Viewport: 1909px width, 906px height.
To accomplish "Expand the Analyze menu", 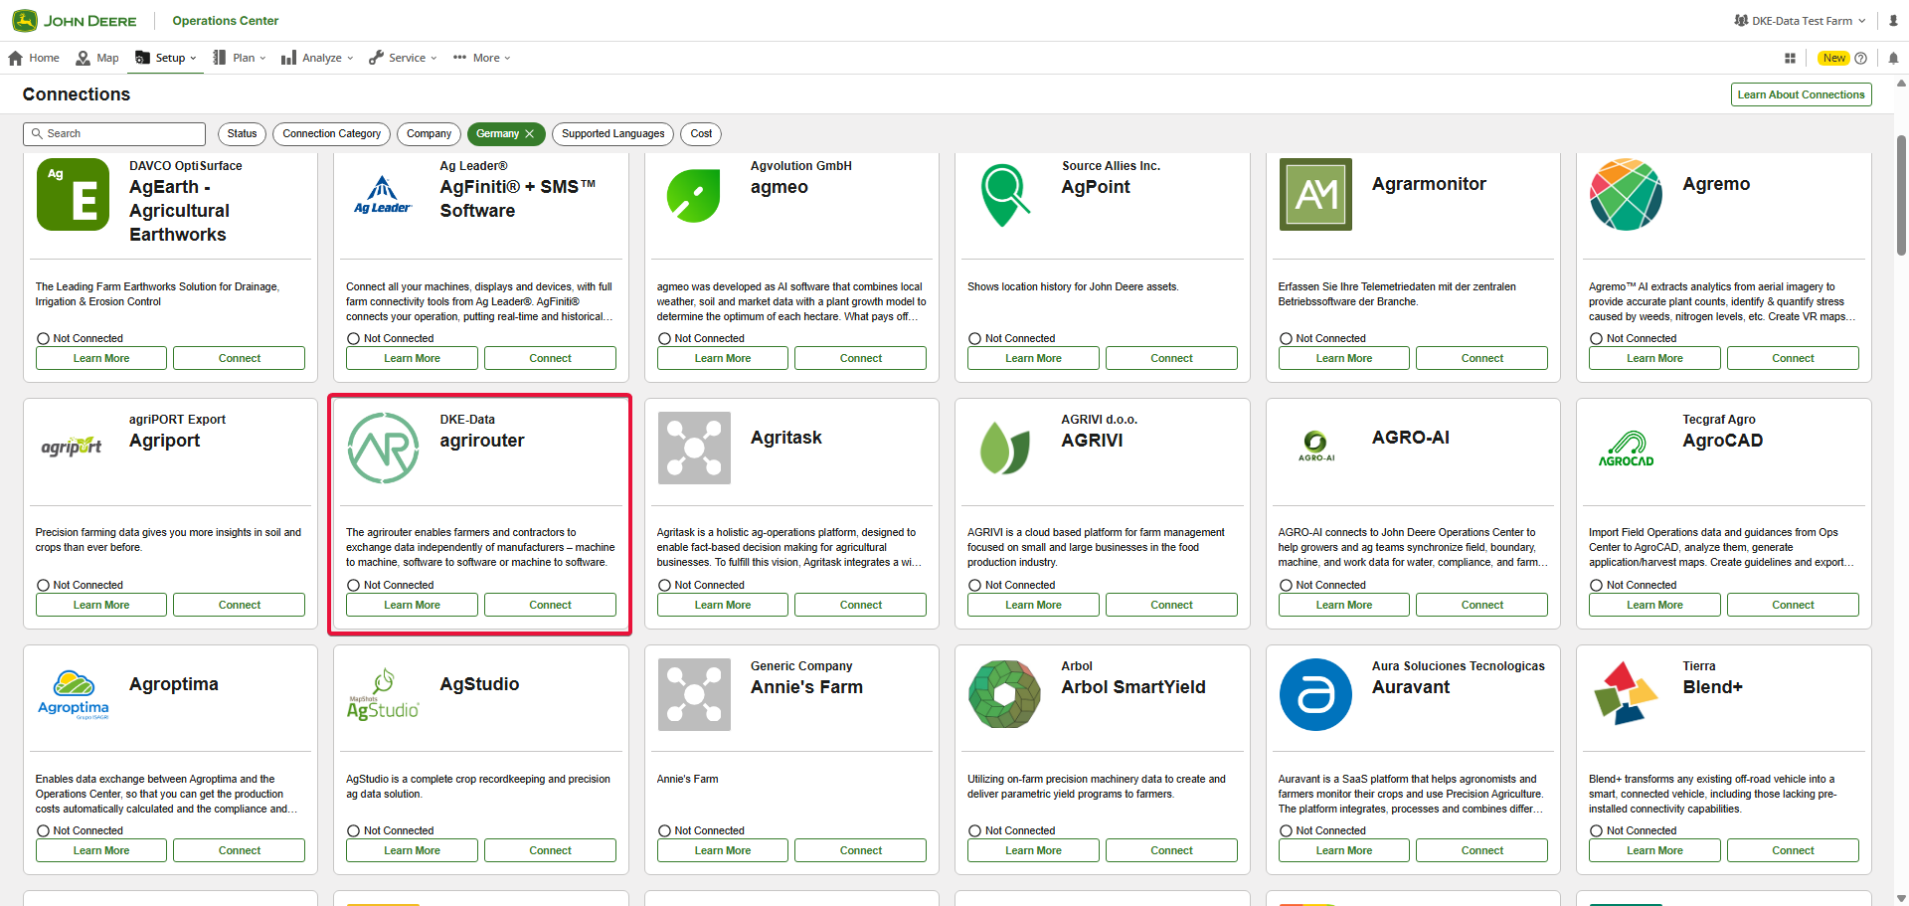I will 317,58.
